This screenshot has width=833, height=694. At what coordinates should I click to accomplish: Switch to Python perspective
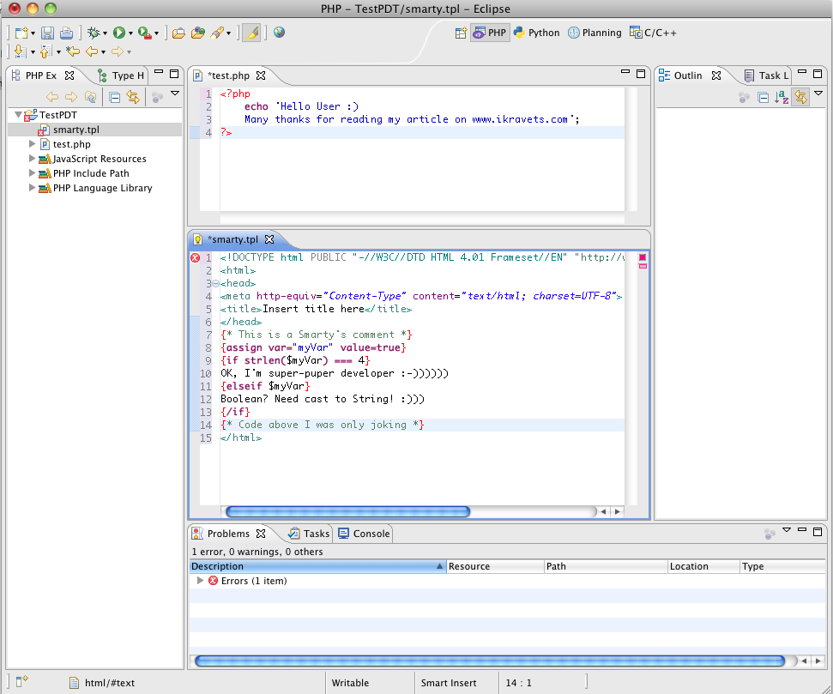click(x=536, y=33)
